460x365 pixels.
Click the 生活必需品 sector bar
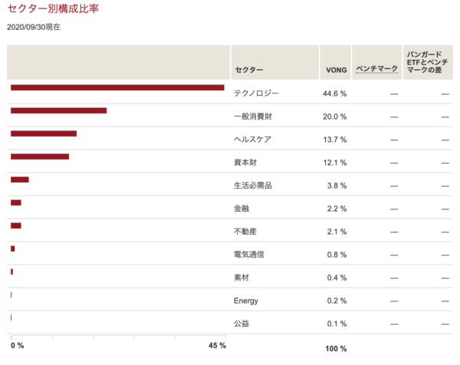20,179
